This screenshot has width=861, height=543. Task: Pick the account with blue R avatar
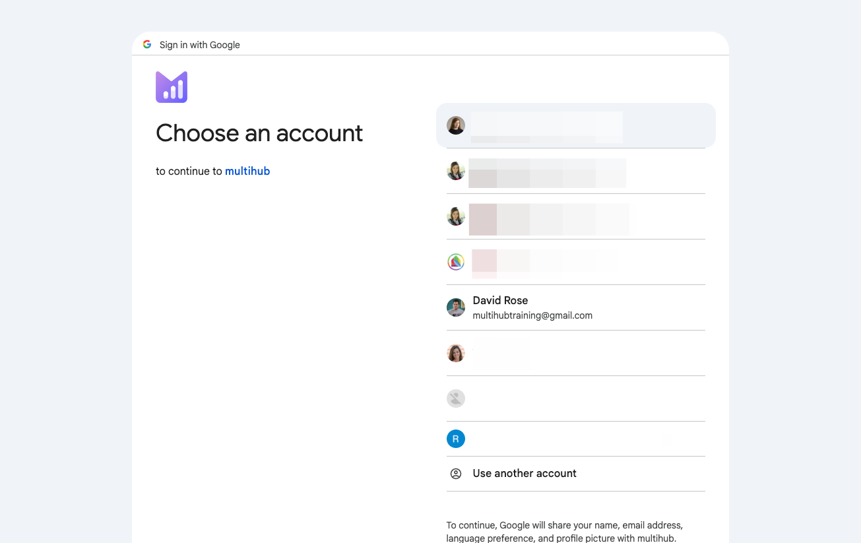[576, 439]
